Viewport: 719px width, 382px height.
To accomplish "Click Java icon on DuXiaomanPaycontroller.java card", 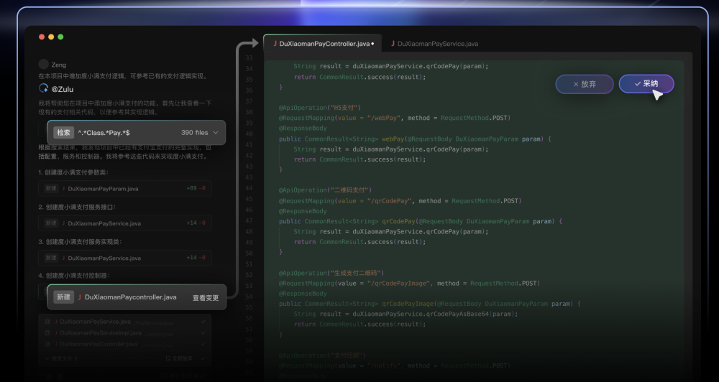I will (x=79, y=297).
